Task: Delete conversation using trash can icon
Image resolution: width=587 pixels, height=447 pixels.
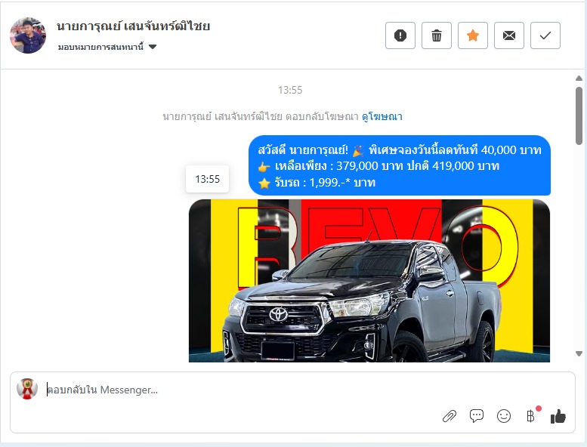Action: (437, 35)
